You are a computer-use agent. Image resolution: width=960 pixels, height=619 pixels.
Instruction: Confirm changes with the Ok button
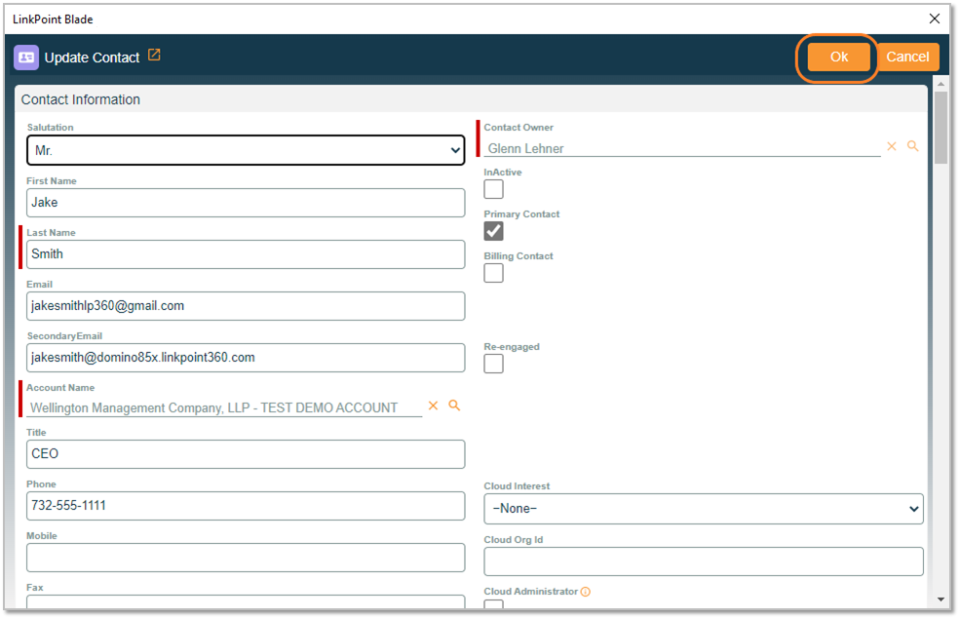839,57
